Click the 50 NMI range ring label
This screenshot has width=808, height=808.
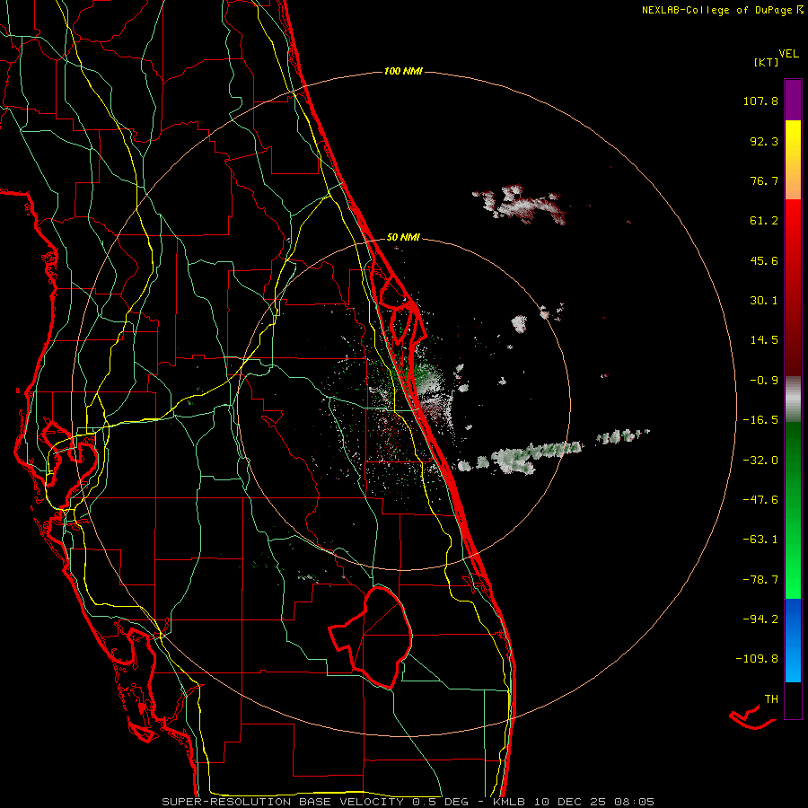[403, 238]
